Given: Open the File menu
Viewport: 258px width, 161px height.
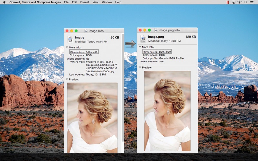Looking at the screenshot, I should pos(66,2).
